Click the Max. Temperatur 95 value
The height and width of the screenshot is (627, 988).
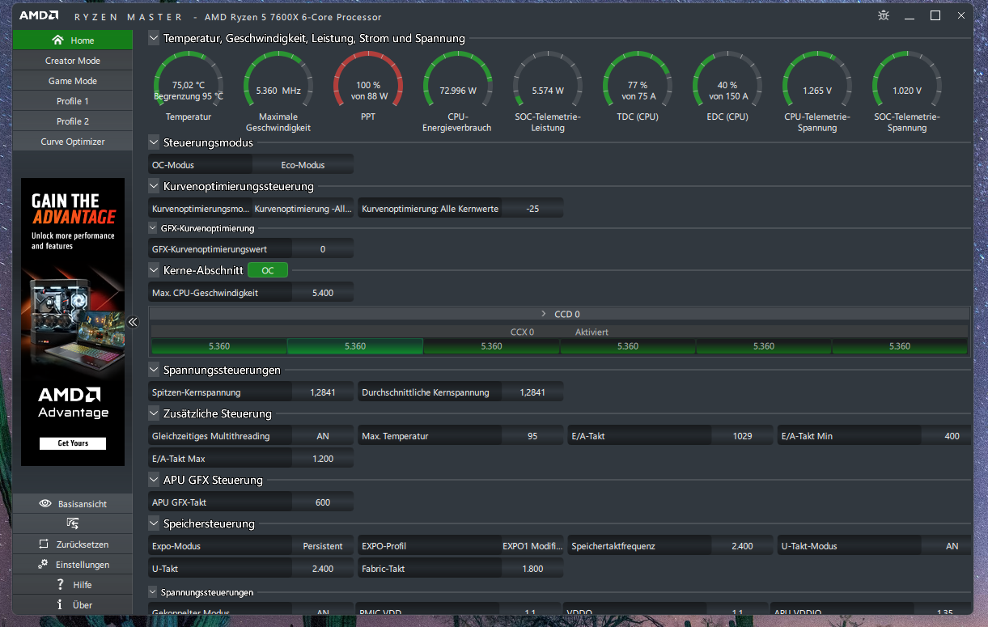[x=532, y=436]
